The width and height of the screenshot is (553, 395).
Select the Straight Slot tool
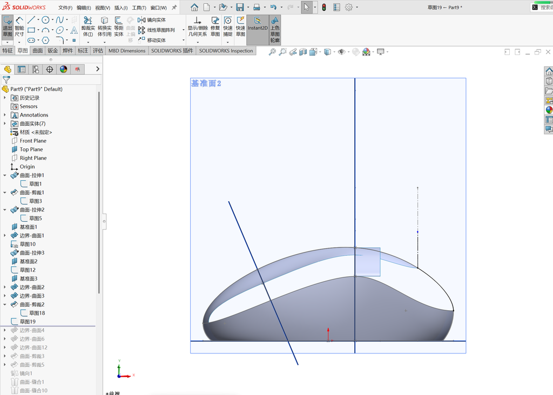tap(31, 40)
